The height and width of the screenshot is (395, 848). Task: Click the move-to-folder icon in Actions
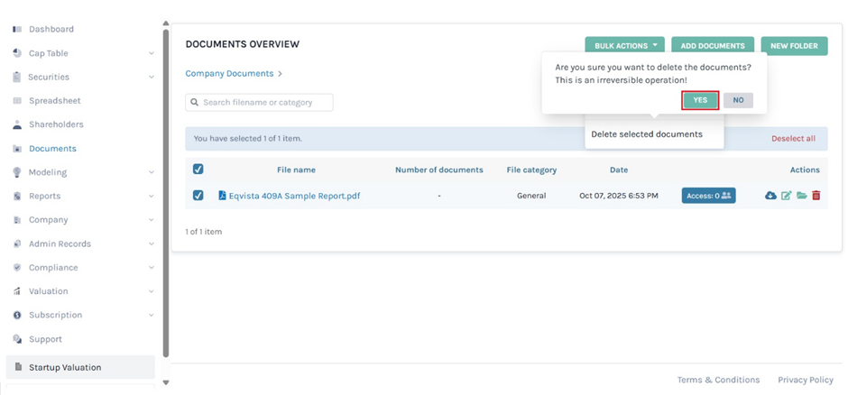click(x=801, y=196)
